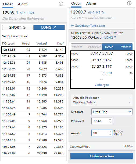
Task: Click Kauf column header
Action: pyautogui.click(x=60, y=43)
